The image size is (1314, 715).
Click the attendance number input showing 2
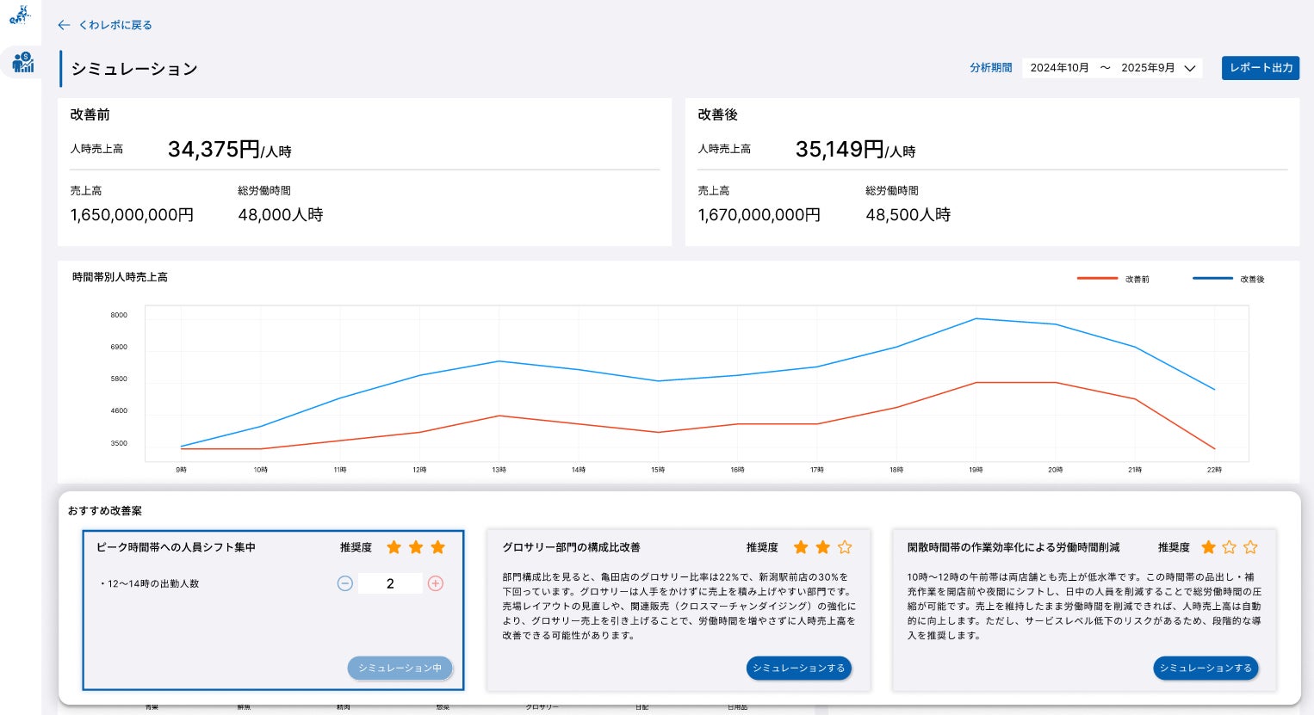click(390, 583)
